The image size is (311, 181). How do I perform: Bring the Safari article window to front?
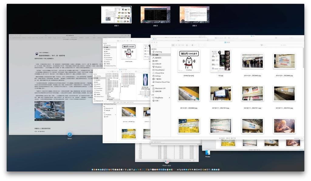55,76
